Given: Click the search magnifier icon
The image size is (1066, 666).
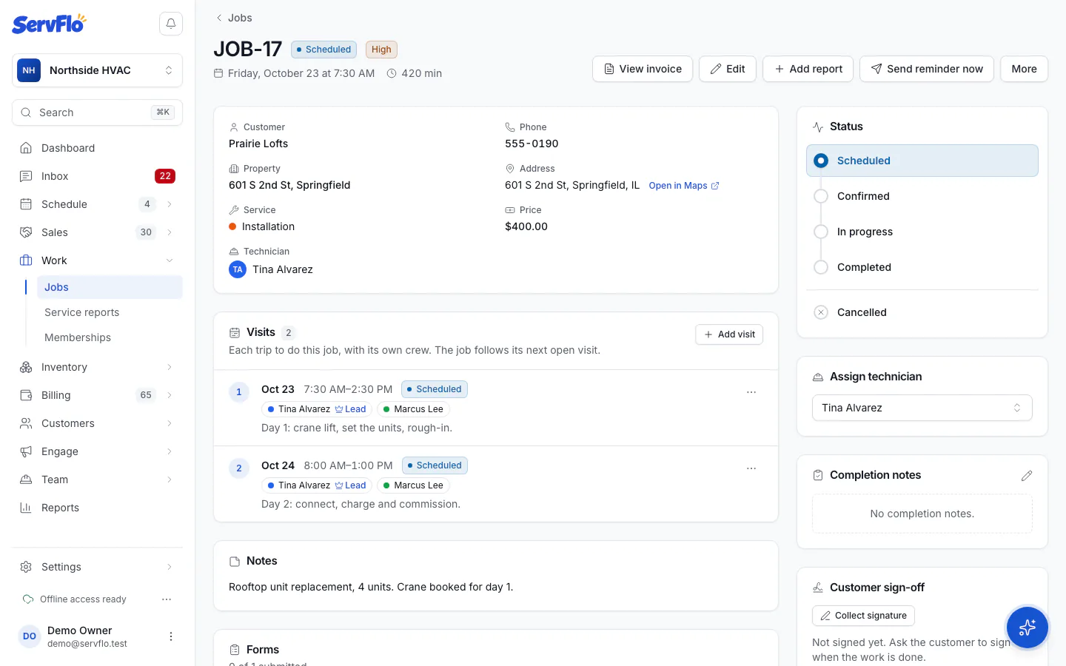Looking at the screenshot, I should point(26,112).
